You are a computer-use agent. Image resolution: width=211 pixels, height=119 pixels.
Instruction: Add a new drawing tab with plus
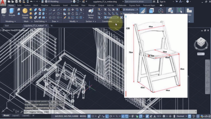coord(51,25)
